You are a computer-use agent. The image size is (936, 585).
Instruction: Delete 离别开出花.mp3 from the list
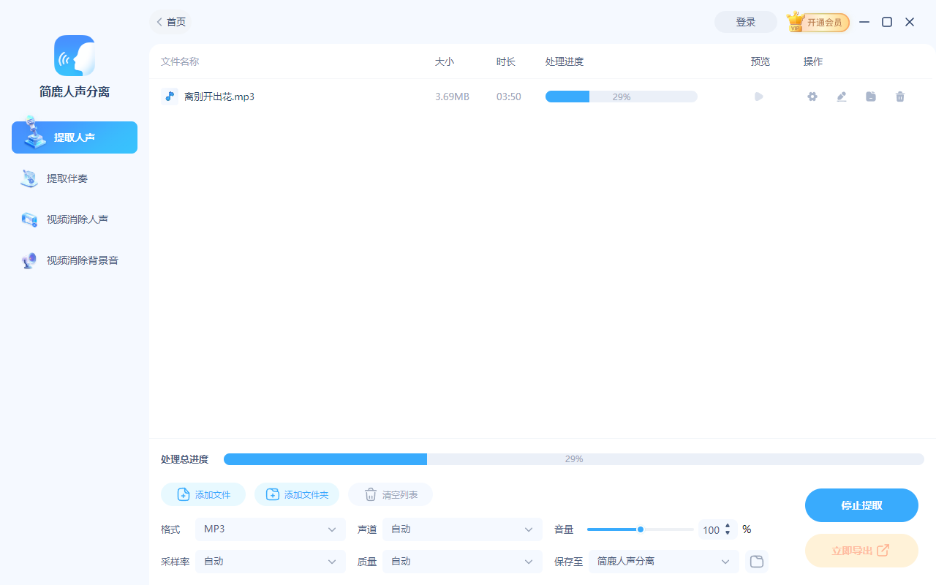click(899, 96)
